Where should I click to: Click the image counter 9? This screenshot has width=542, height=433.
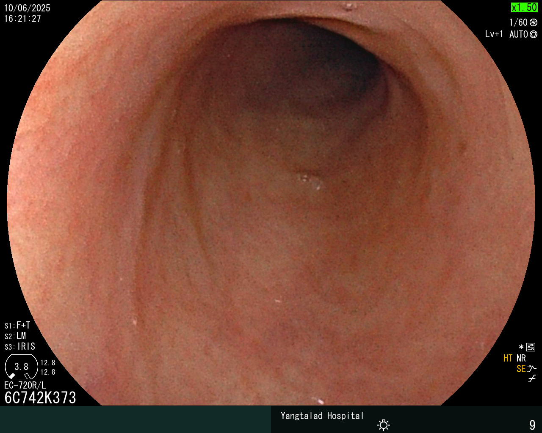pyautogui.click(x=532, y=425)
